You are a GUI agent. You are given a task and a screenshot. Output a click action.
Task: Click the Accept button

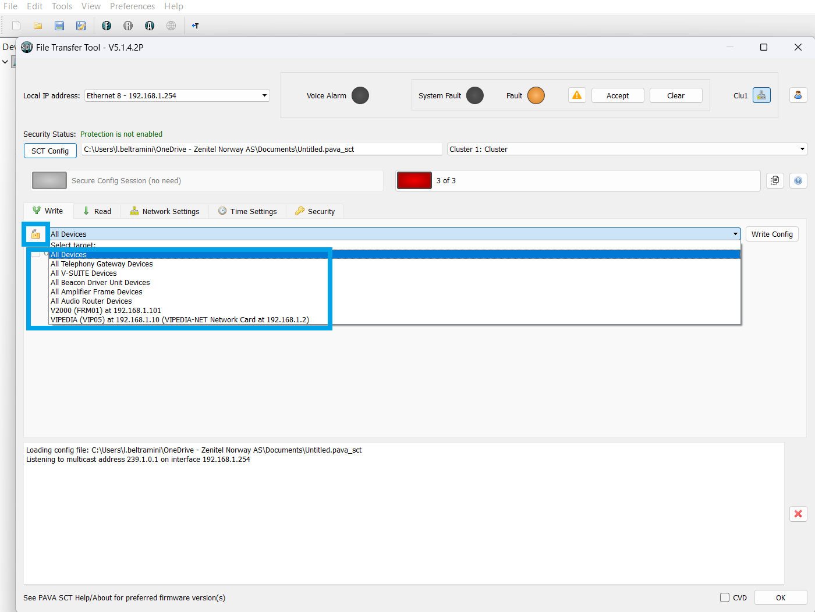(618, 95)
